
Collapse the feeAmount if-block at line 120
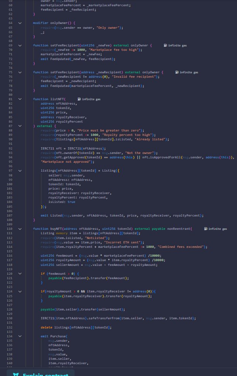tap(20, 274)
